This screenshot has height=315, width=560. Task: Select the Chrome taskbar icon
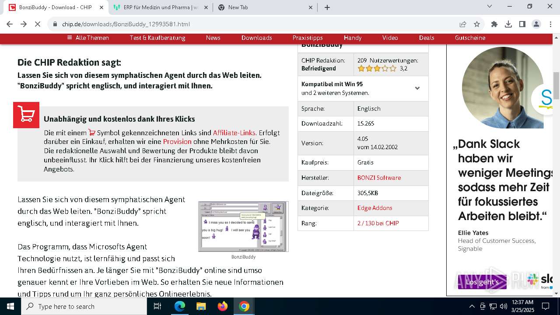[x=244, y=306]
